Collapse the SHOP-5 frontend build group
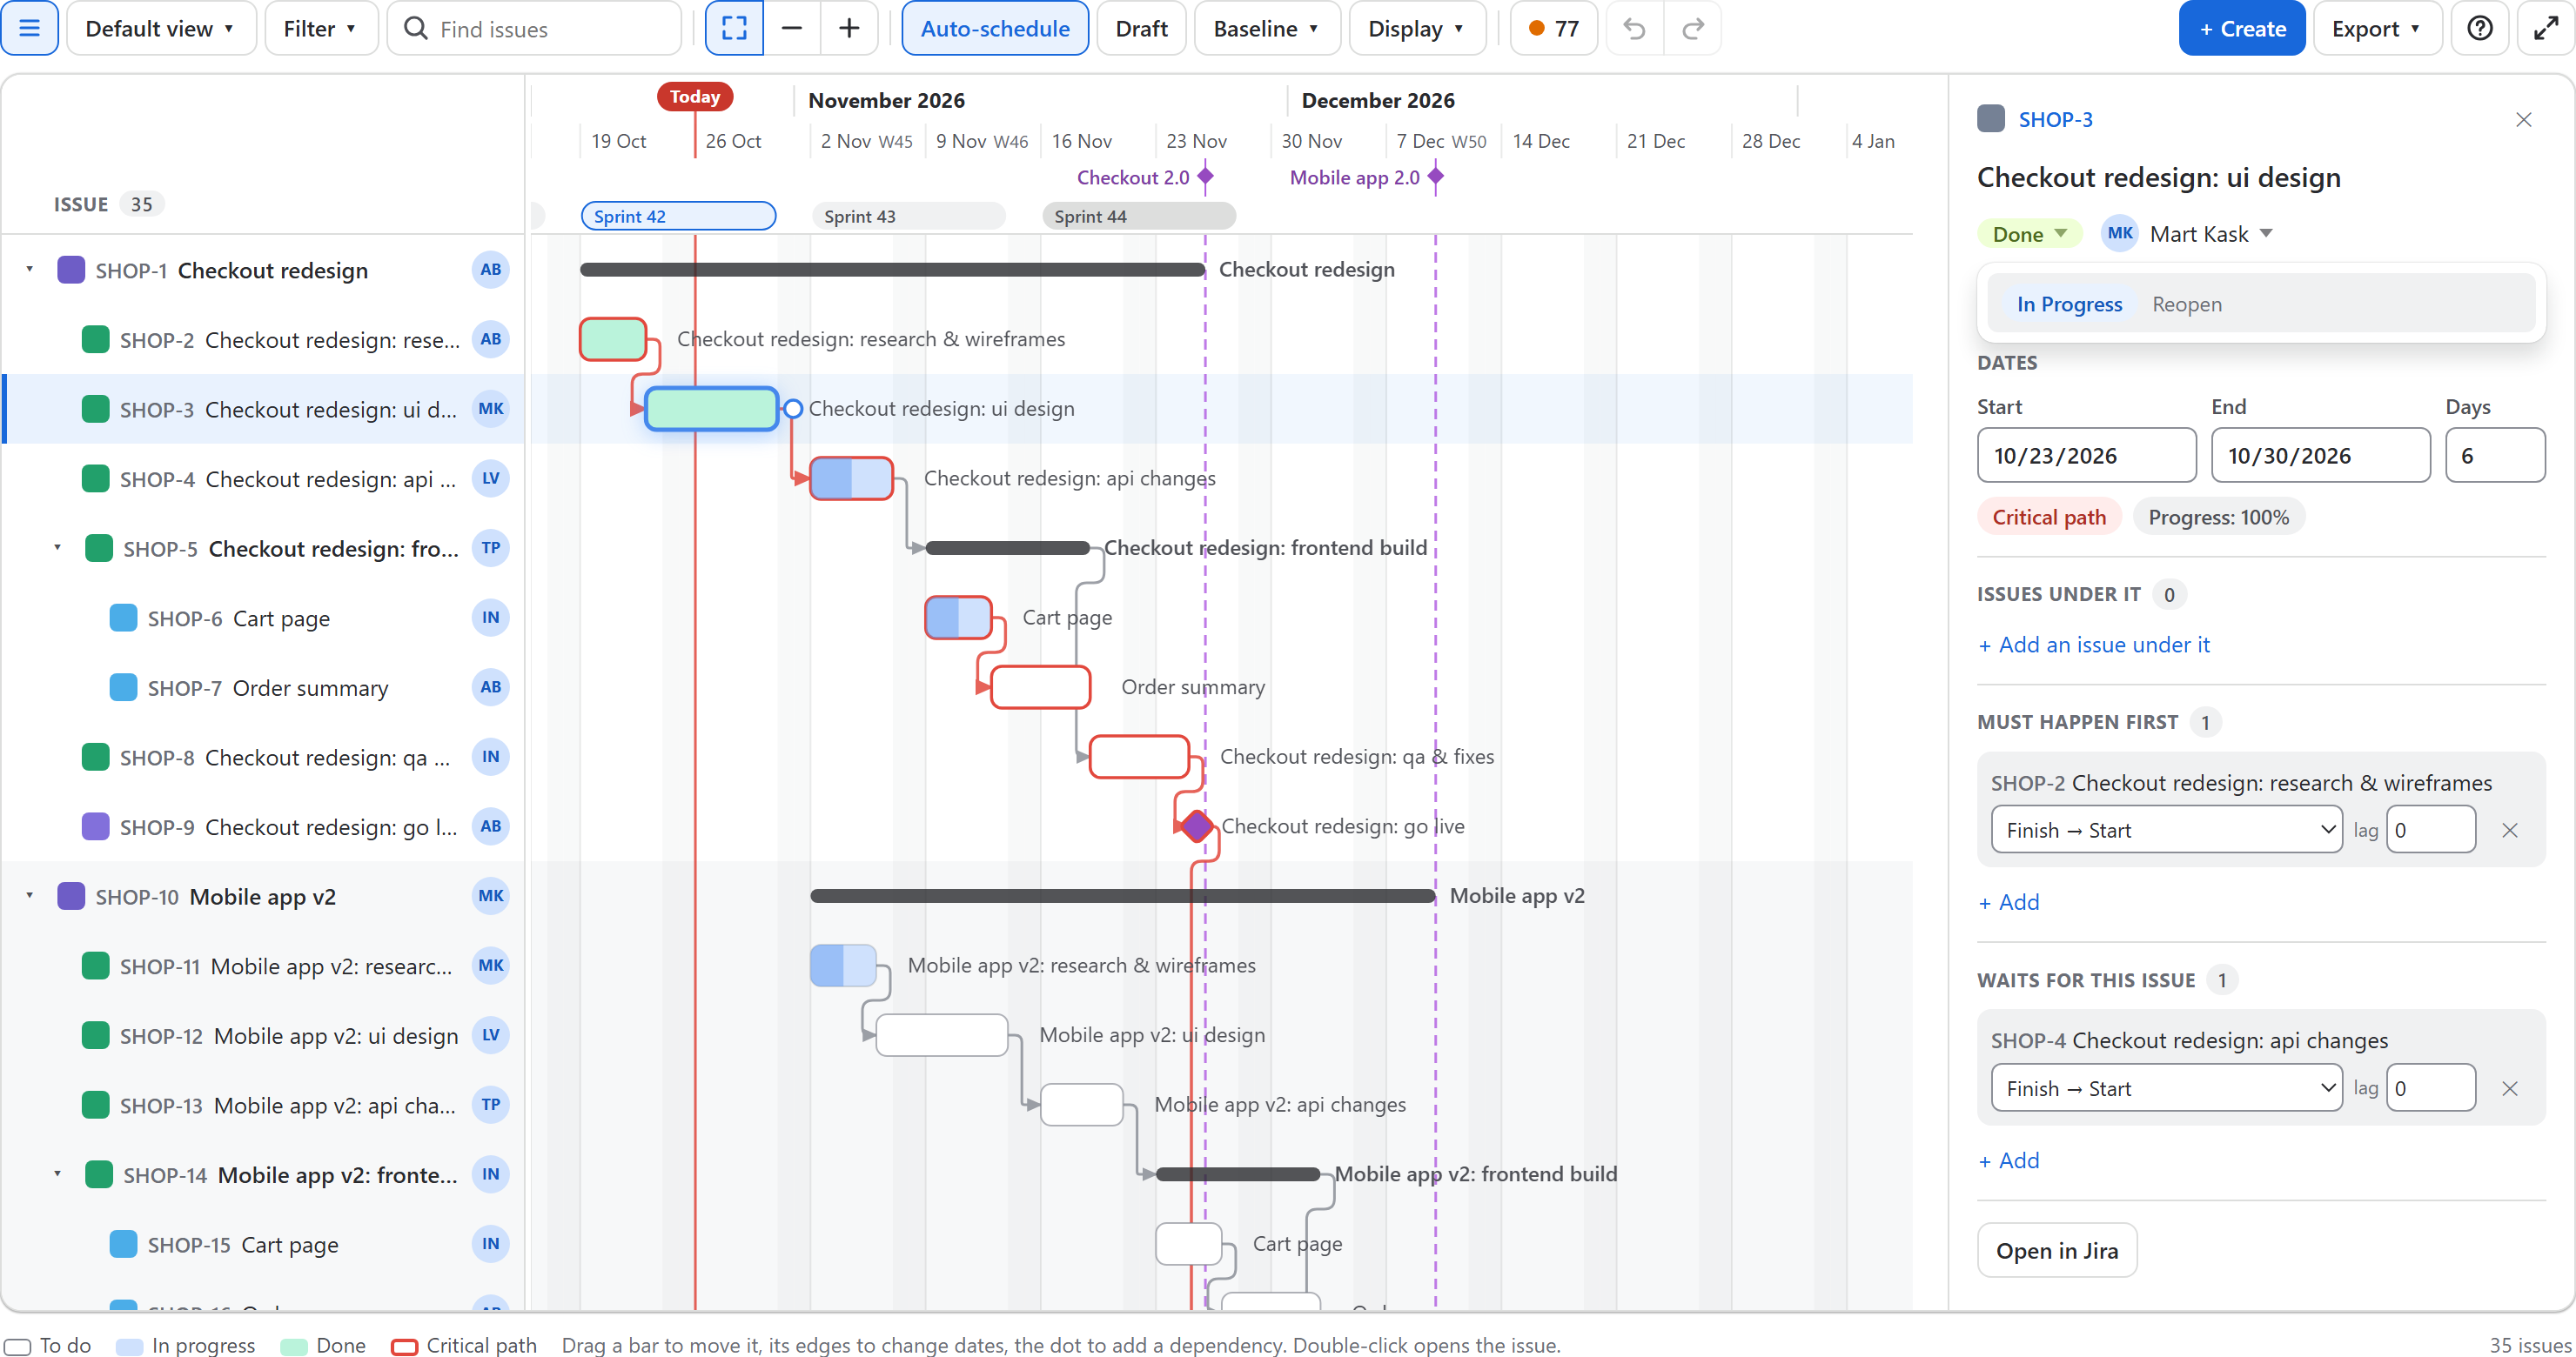Screen dimensions: 2576x1357 (x=58, y=549)
